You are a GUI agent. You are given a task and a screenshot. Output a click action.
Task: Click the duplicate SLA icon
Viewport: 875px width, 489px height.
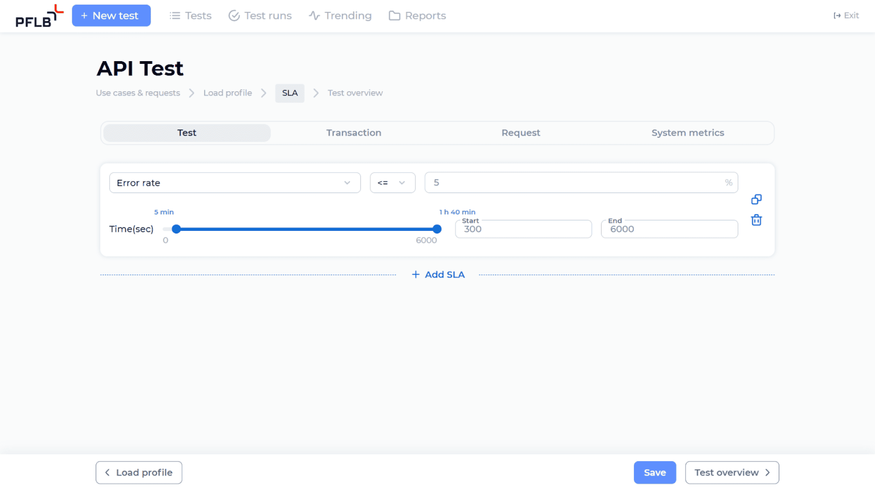click(x=756, y=199)
